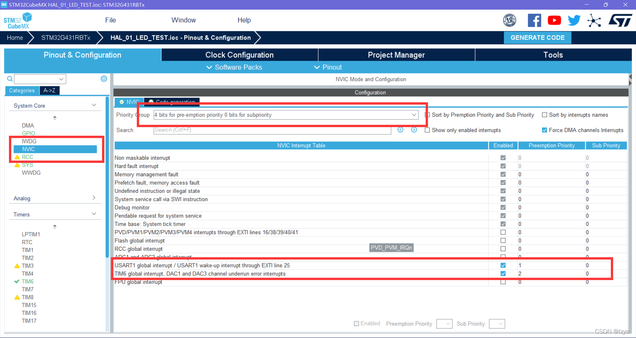Open the Priority Group dropdown
The image size is (636, 338).
point(286,115)
